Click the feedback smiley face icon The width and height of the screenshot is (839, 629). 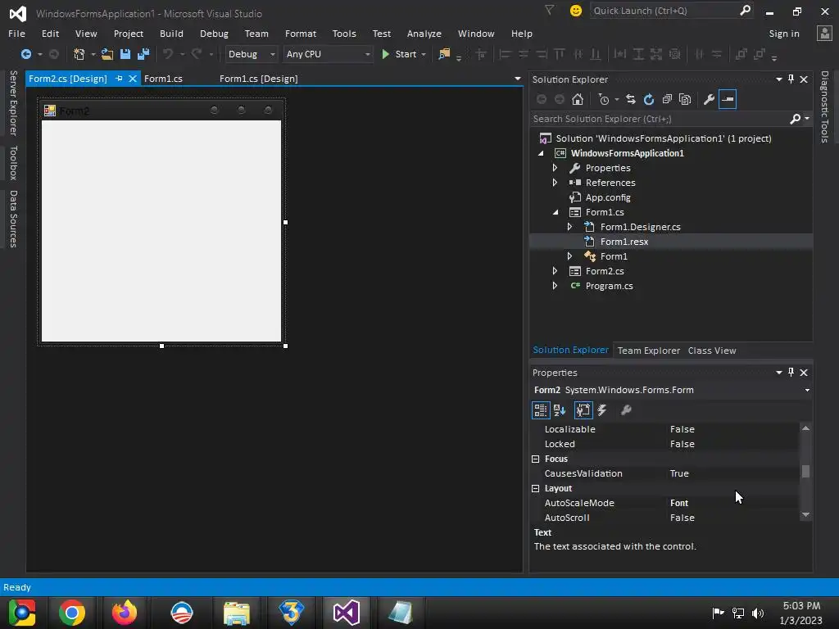tap(576, 11)
